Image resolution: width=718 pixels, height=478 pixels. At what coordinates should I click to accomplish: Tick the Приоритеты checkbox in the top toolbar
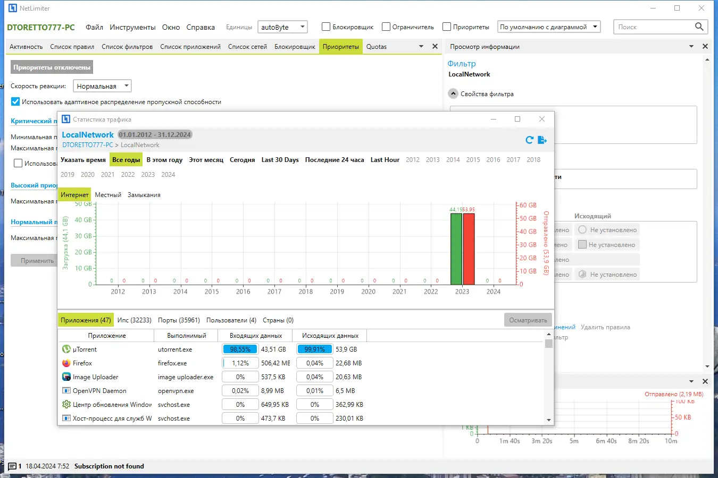[x=447, y=27]
